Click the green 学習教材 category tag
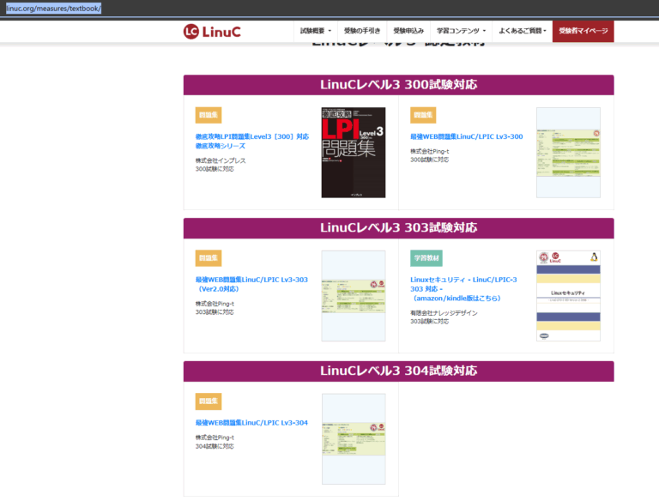The height and width of the screenshot is (501, 659). 426,258
